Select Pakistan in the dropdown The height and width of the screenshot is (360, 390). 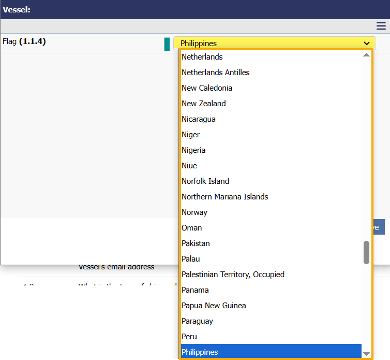coord(196,243)
